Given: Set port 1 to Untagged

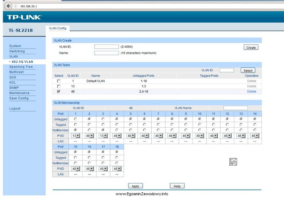Looking at the screenshot, I should pyautogui.click(x=75, y=119).
